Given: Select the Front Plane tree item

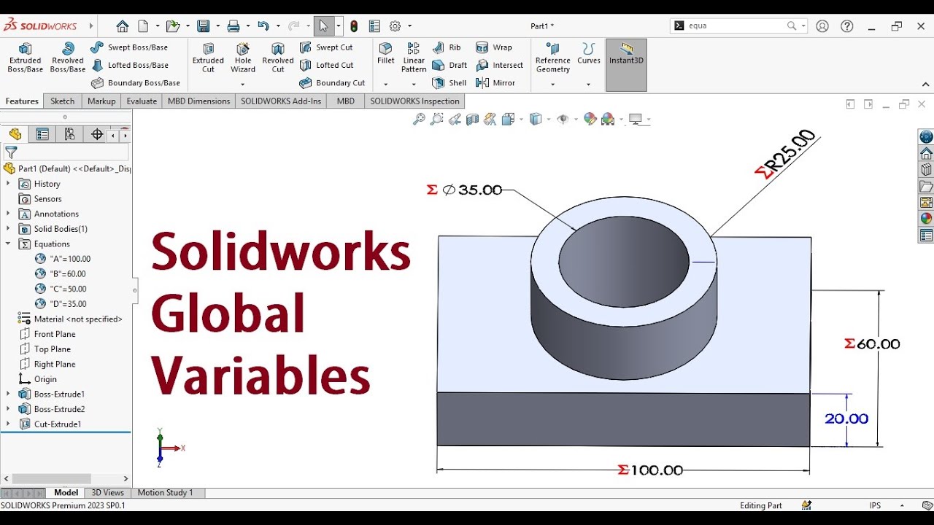Looking at the screenshot, I should tap(55, 334).
